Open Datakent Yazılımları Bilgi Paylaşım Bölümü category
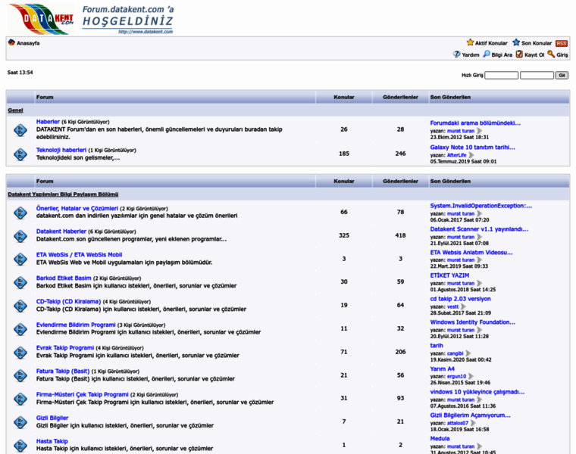The height and width of the screenshot is (454, 576). pyautogui.click(x=63, y=194)
